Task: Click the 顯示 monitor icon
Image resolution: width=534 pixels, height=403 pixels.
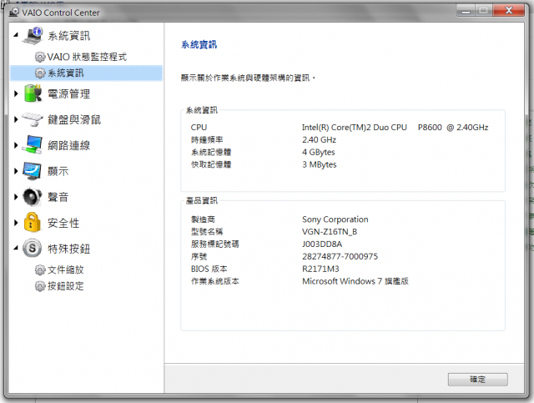Action: click(x=33, y=171)
